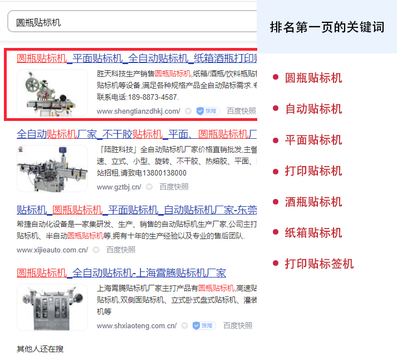
Task: Select keyword 自动贴标机 in the side list
Action: (x=313, y=109)
